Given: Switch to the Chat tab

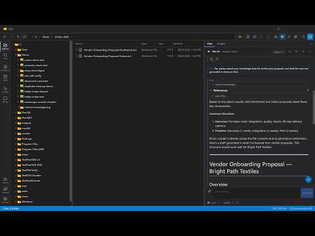Looking at the screenshot, I should click(209, 44).
